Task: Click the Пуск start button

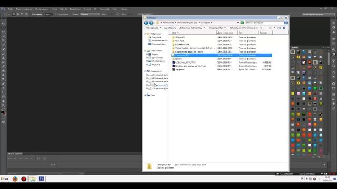Action: click(5, 178)
